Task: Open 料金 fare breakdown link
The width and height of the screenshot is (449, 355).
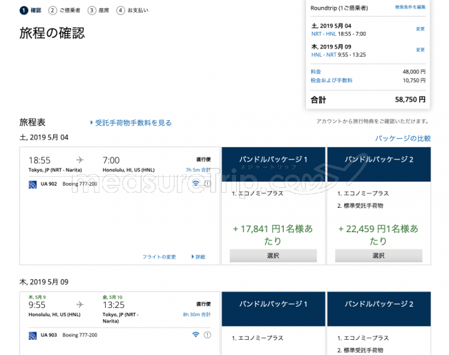Action: point(316,72)
